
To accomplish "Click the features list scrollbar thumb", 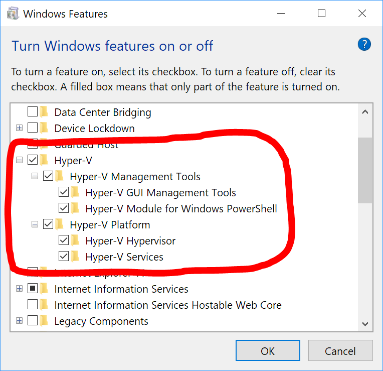I will 365,170.
